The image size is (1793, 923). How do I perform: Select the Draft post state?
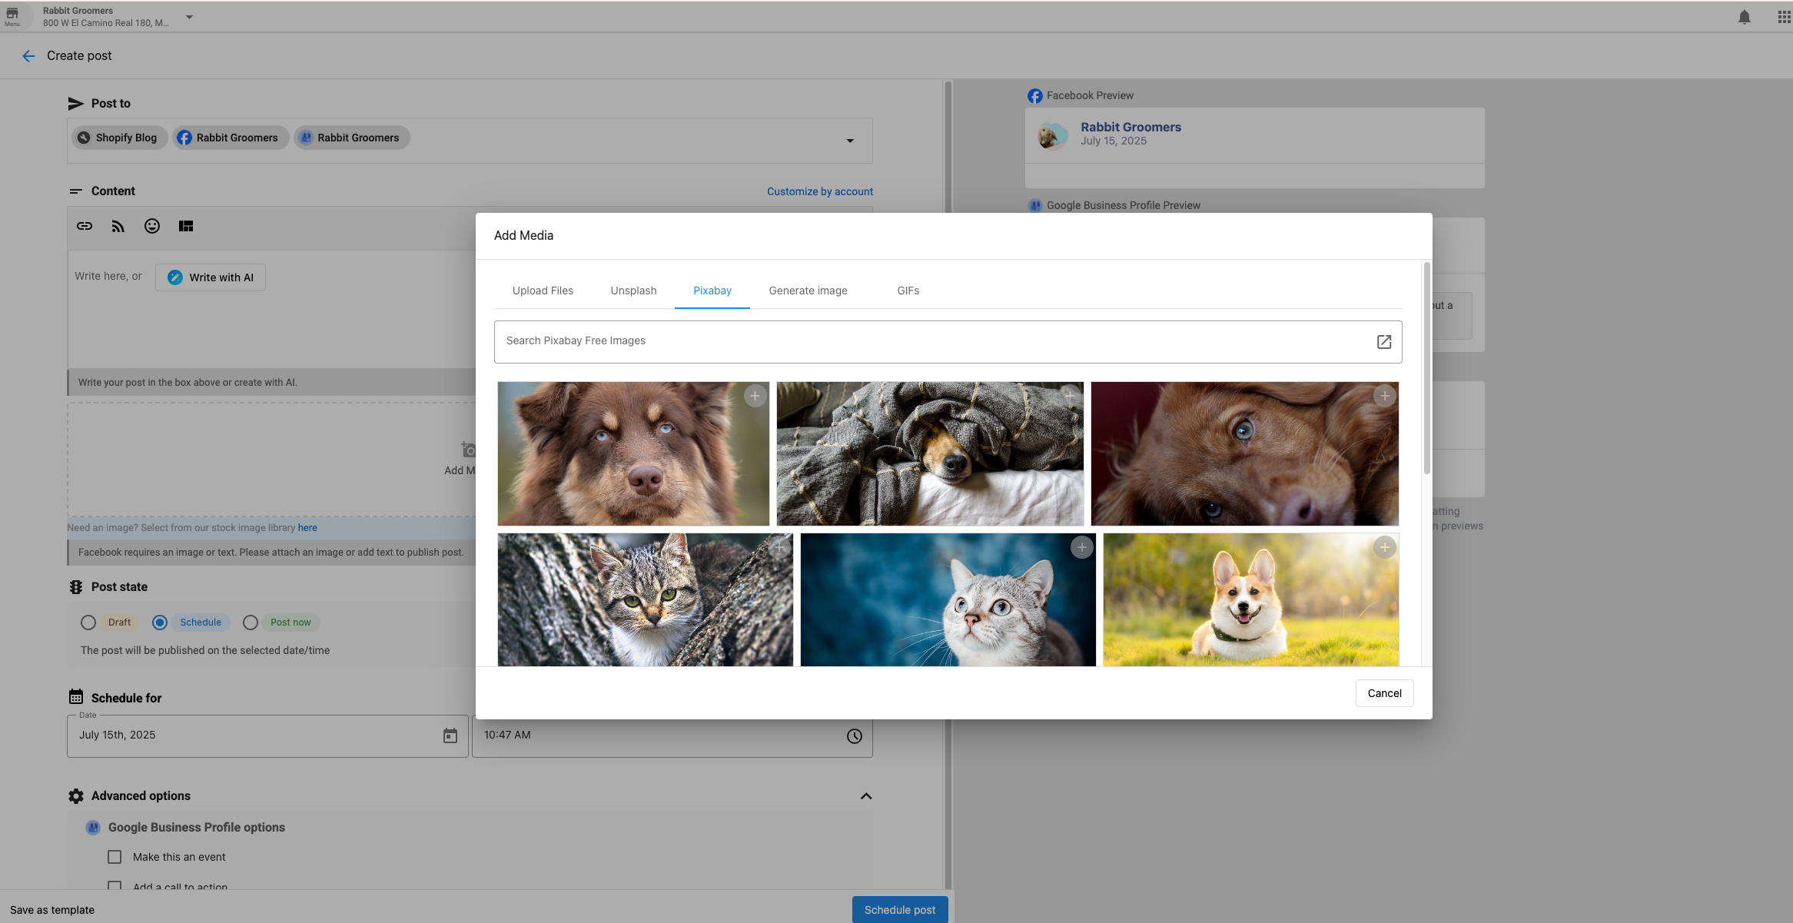[88, 622]
